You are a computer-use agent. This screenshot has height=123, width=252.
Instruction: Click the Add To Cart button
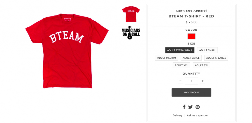click(x=192, y=92)
